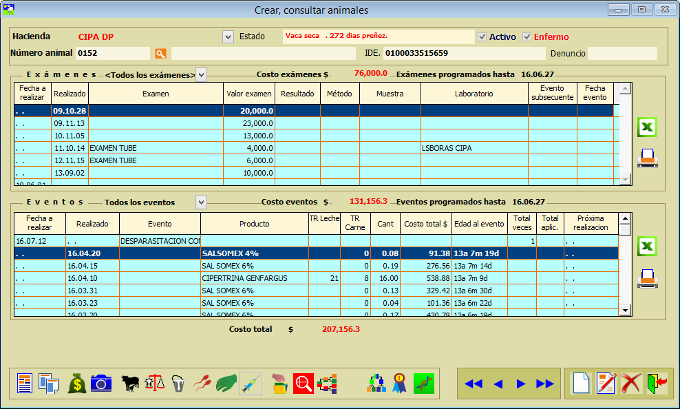Select the CIPERTRINA GENFARGUS event row
The image size is (680, 409).
235,278
